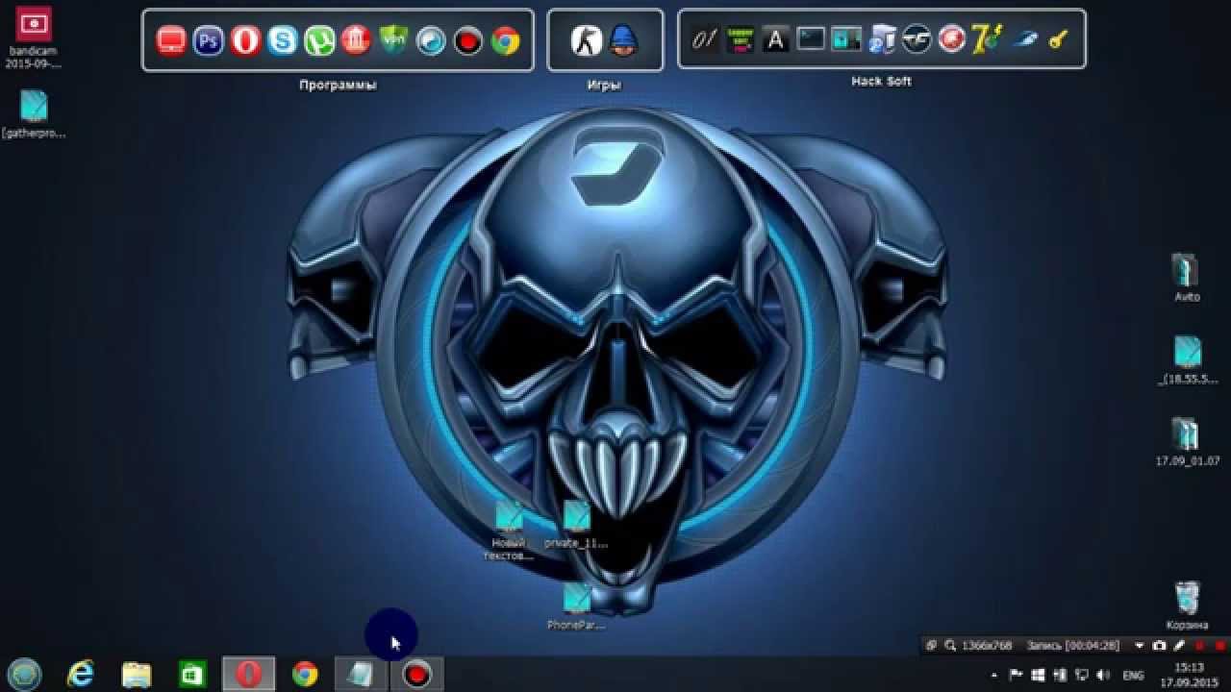Image resolution: width=1231 pixels, height=692 pixels.
Task: Select the _(18.55.5... desktop file
Action: click(x=1188, y=360)
